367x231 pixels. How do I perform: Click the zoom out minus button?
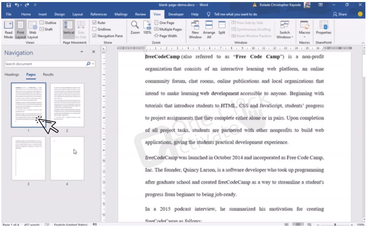(x=318, y=225)
